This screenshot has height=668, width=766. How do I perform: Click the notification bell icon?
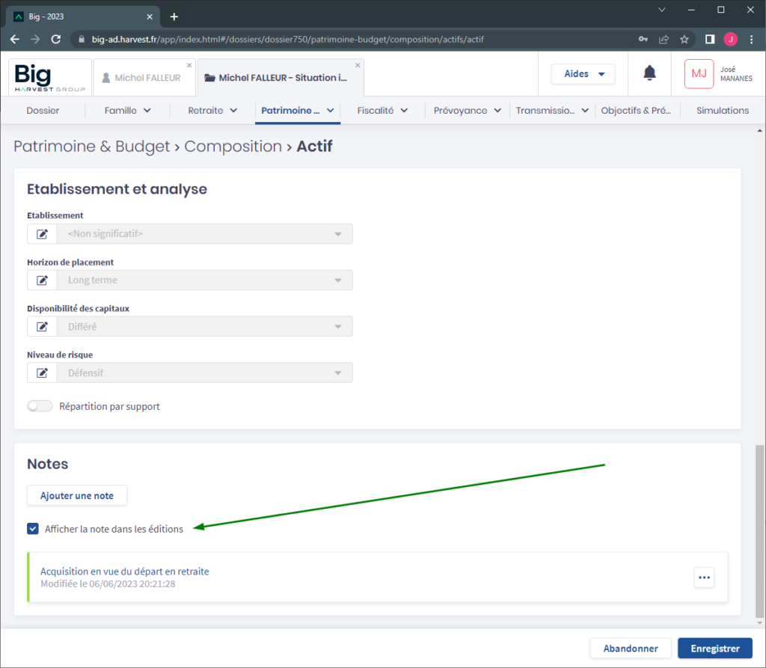(x=649, y=73)
